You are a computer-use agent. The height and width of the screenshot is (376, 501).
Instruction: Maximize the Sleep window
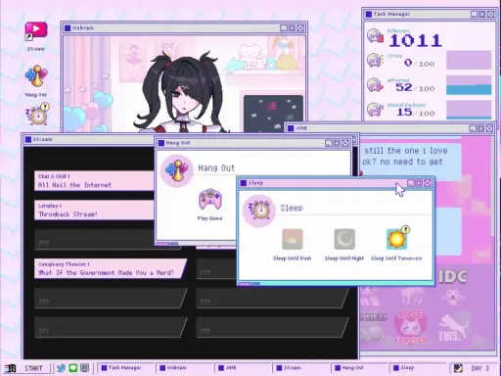419,183
